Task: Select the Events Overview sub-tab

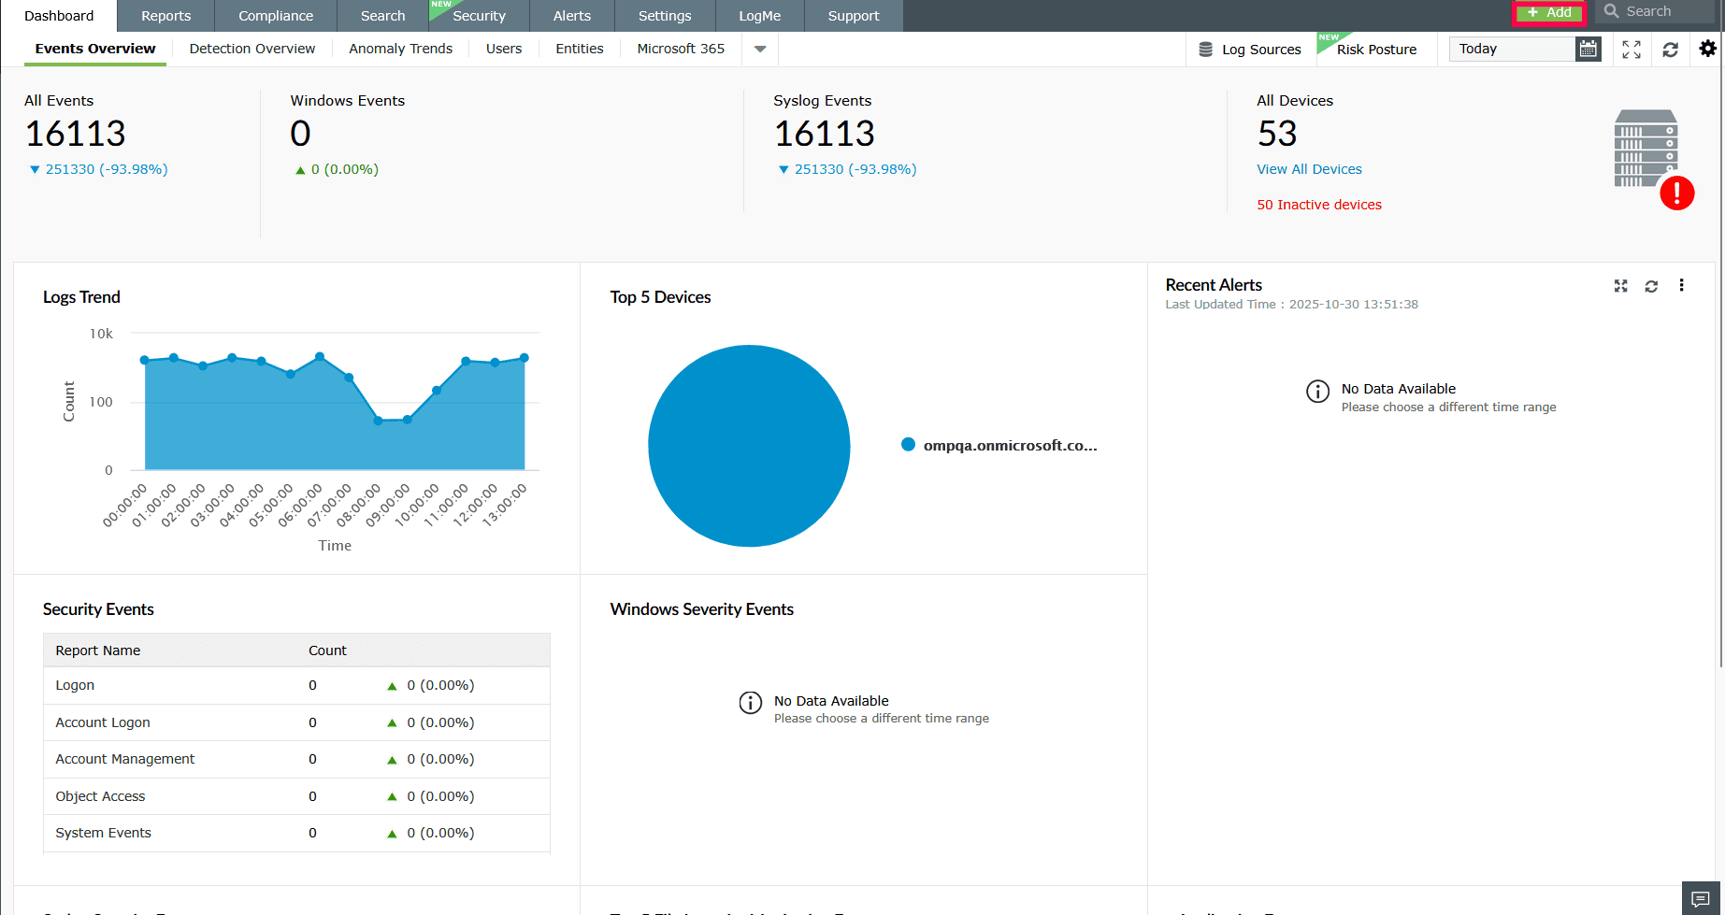Action: tap(95, 49)
